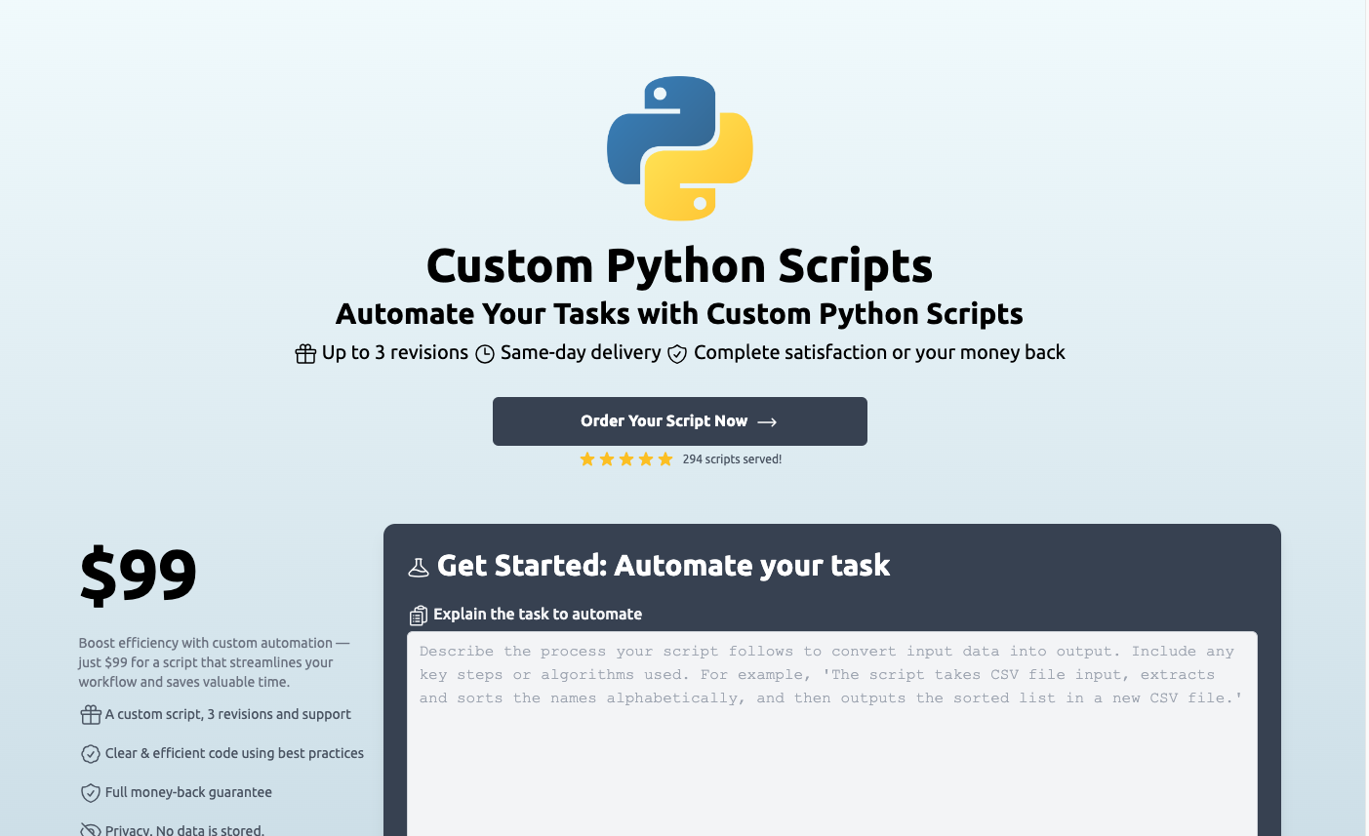This screenshot has width=1369, height=836.
Task: Click Full money-back guarantee text
Action: pyautogui.click(x=188, y=792)
